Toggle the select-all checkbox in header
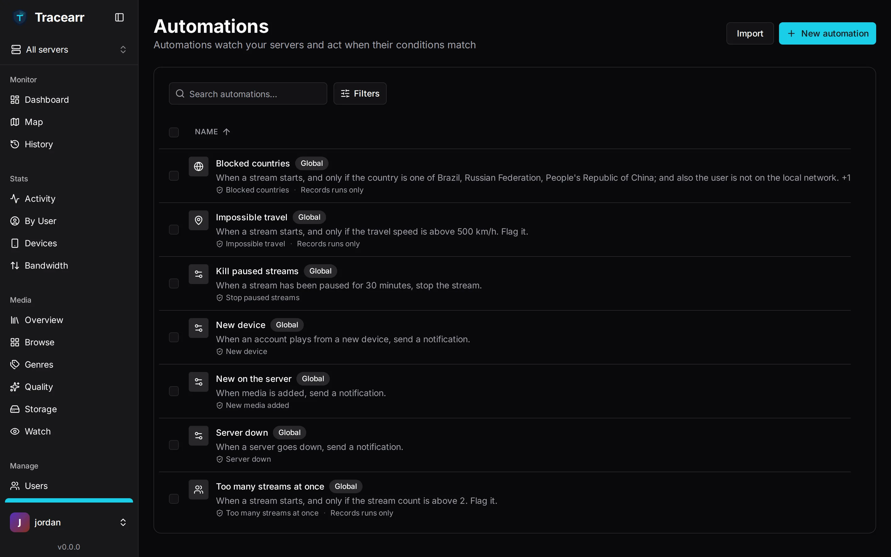891x557 pixels. (x=174, y=132)
